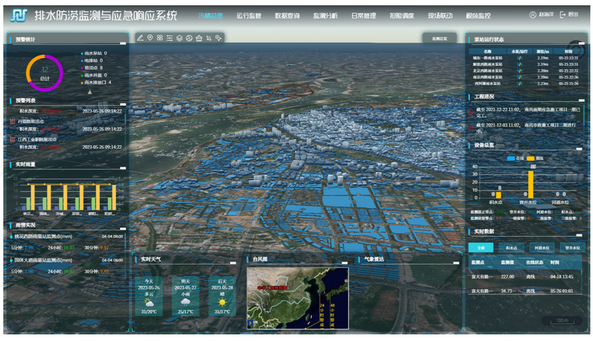This screenshot has width=593, height=341.
Task: Click the alarm icon beside 丹霞路易涝点
Action: pyautogui.click(x=13, y=121)
